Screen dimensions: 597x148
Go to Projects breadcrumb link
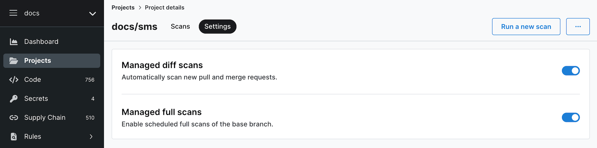(x=123, y=8)
